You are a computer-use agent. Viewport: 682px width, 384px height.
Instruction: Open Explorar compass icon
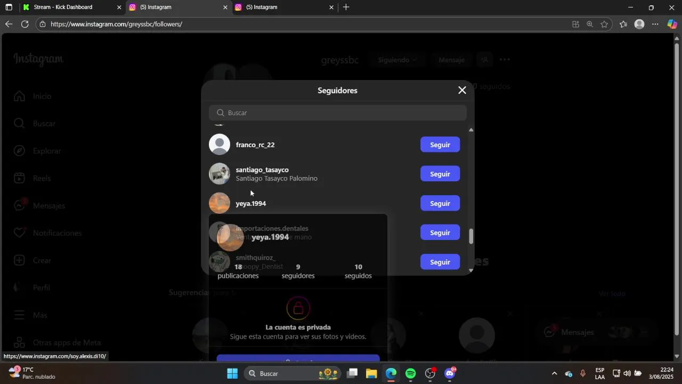click(x=19, y=151)
